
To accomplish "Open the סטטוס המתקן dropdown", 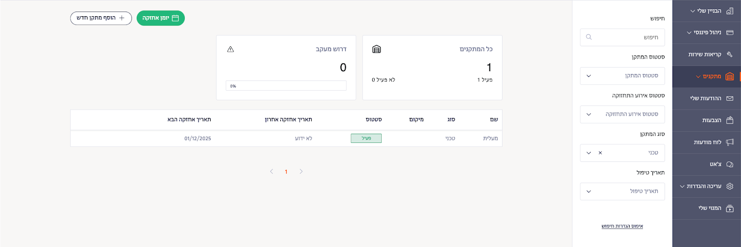I will pyautogui.click(x=622, y=76).
